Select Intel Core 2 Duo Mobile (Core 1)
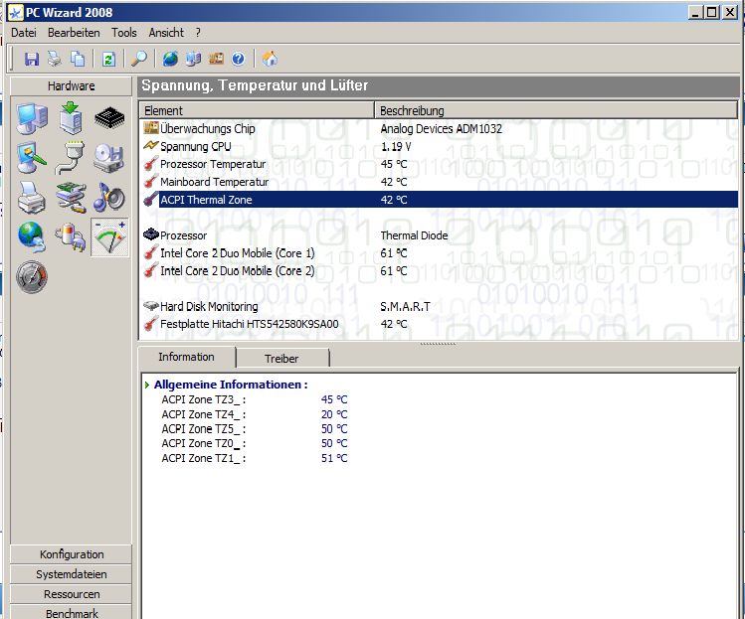The width and height of the screenshot is (745, 619). (x=439, y=253)
